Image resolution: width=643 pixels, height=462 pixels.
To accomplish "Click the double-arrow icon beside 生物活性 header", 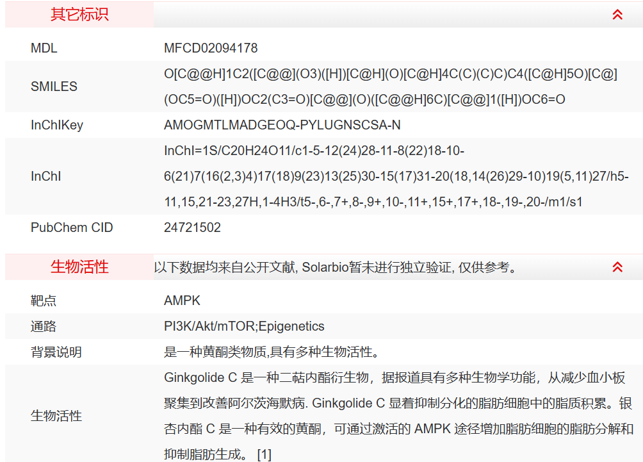I will click(x=618, y=267).
